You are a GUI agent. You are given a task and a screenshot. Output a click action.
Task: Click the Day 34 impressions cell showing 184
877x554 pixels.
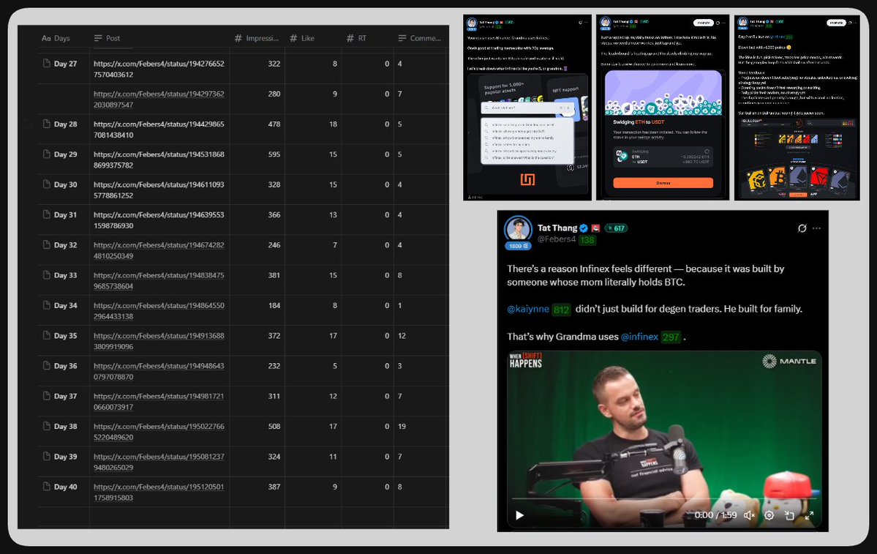pos(257,310)
